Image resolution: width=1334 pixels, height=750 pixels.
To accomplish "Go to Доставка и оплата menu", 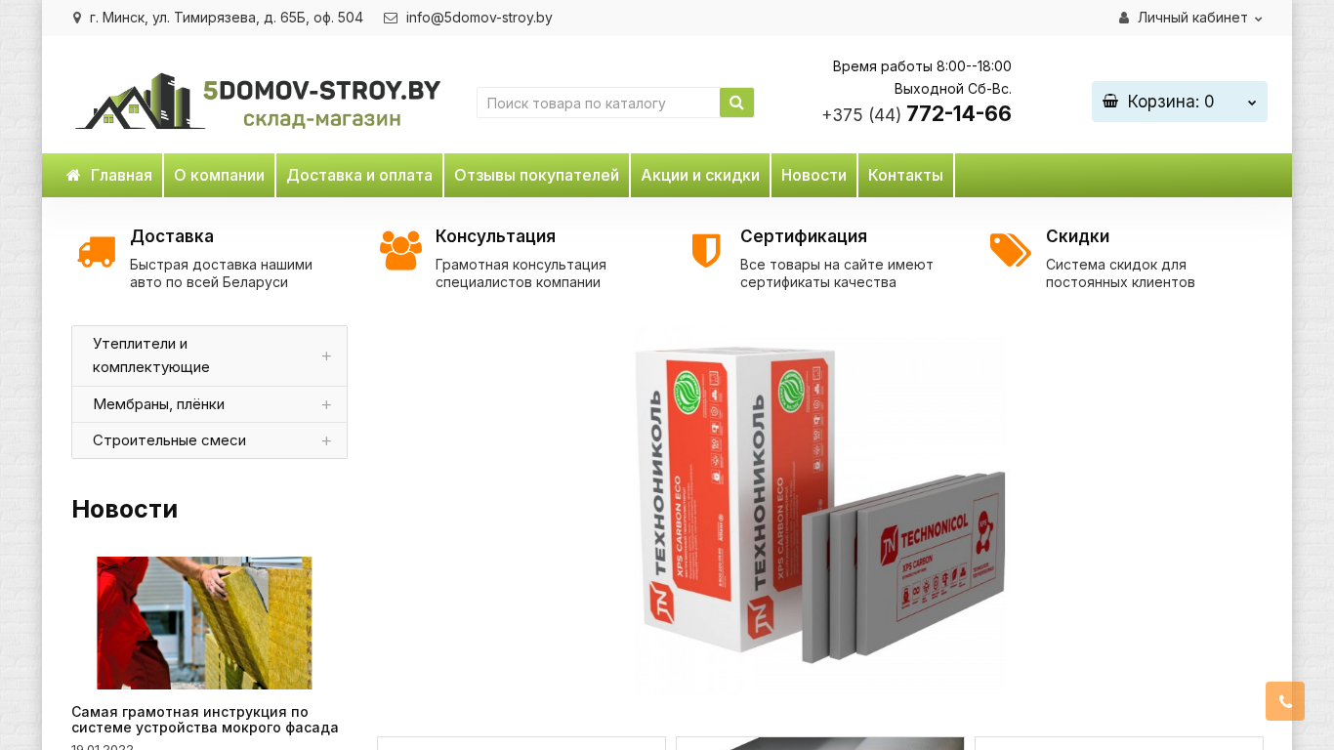I will coord(359,176).
